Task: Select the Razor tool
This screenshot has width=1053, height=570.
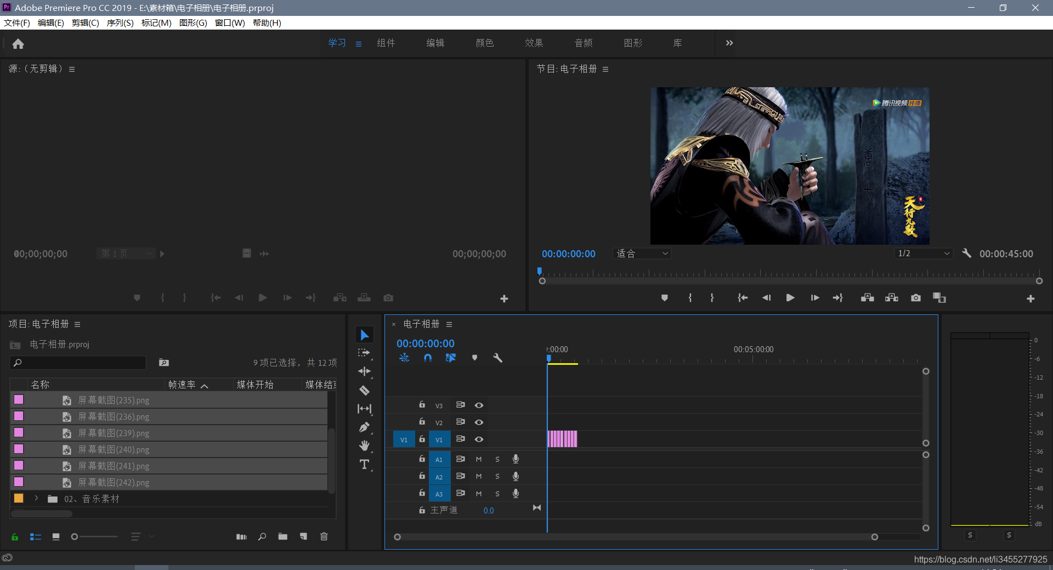Action: coord(365,390)
